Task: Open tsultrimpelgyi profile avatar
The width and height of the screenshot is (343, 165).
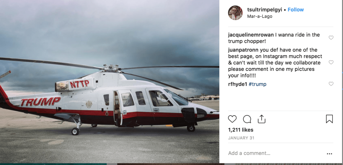Action: point(235,13)
